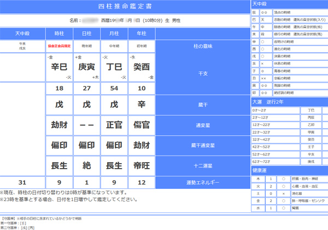The width and height of the screenshot is (328, 230).
Task: Click the 22才~32才 row
Action: (290, 133)
